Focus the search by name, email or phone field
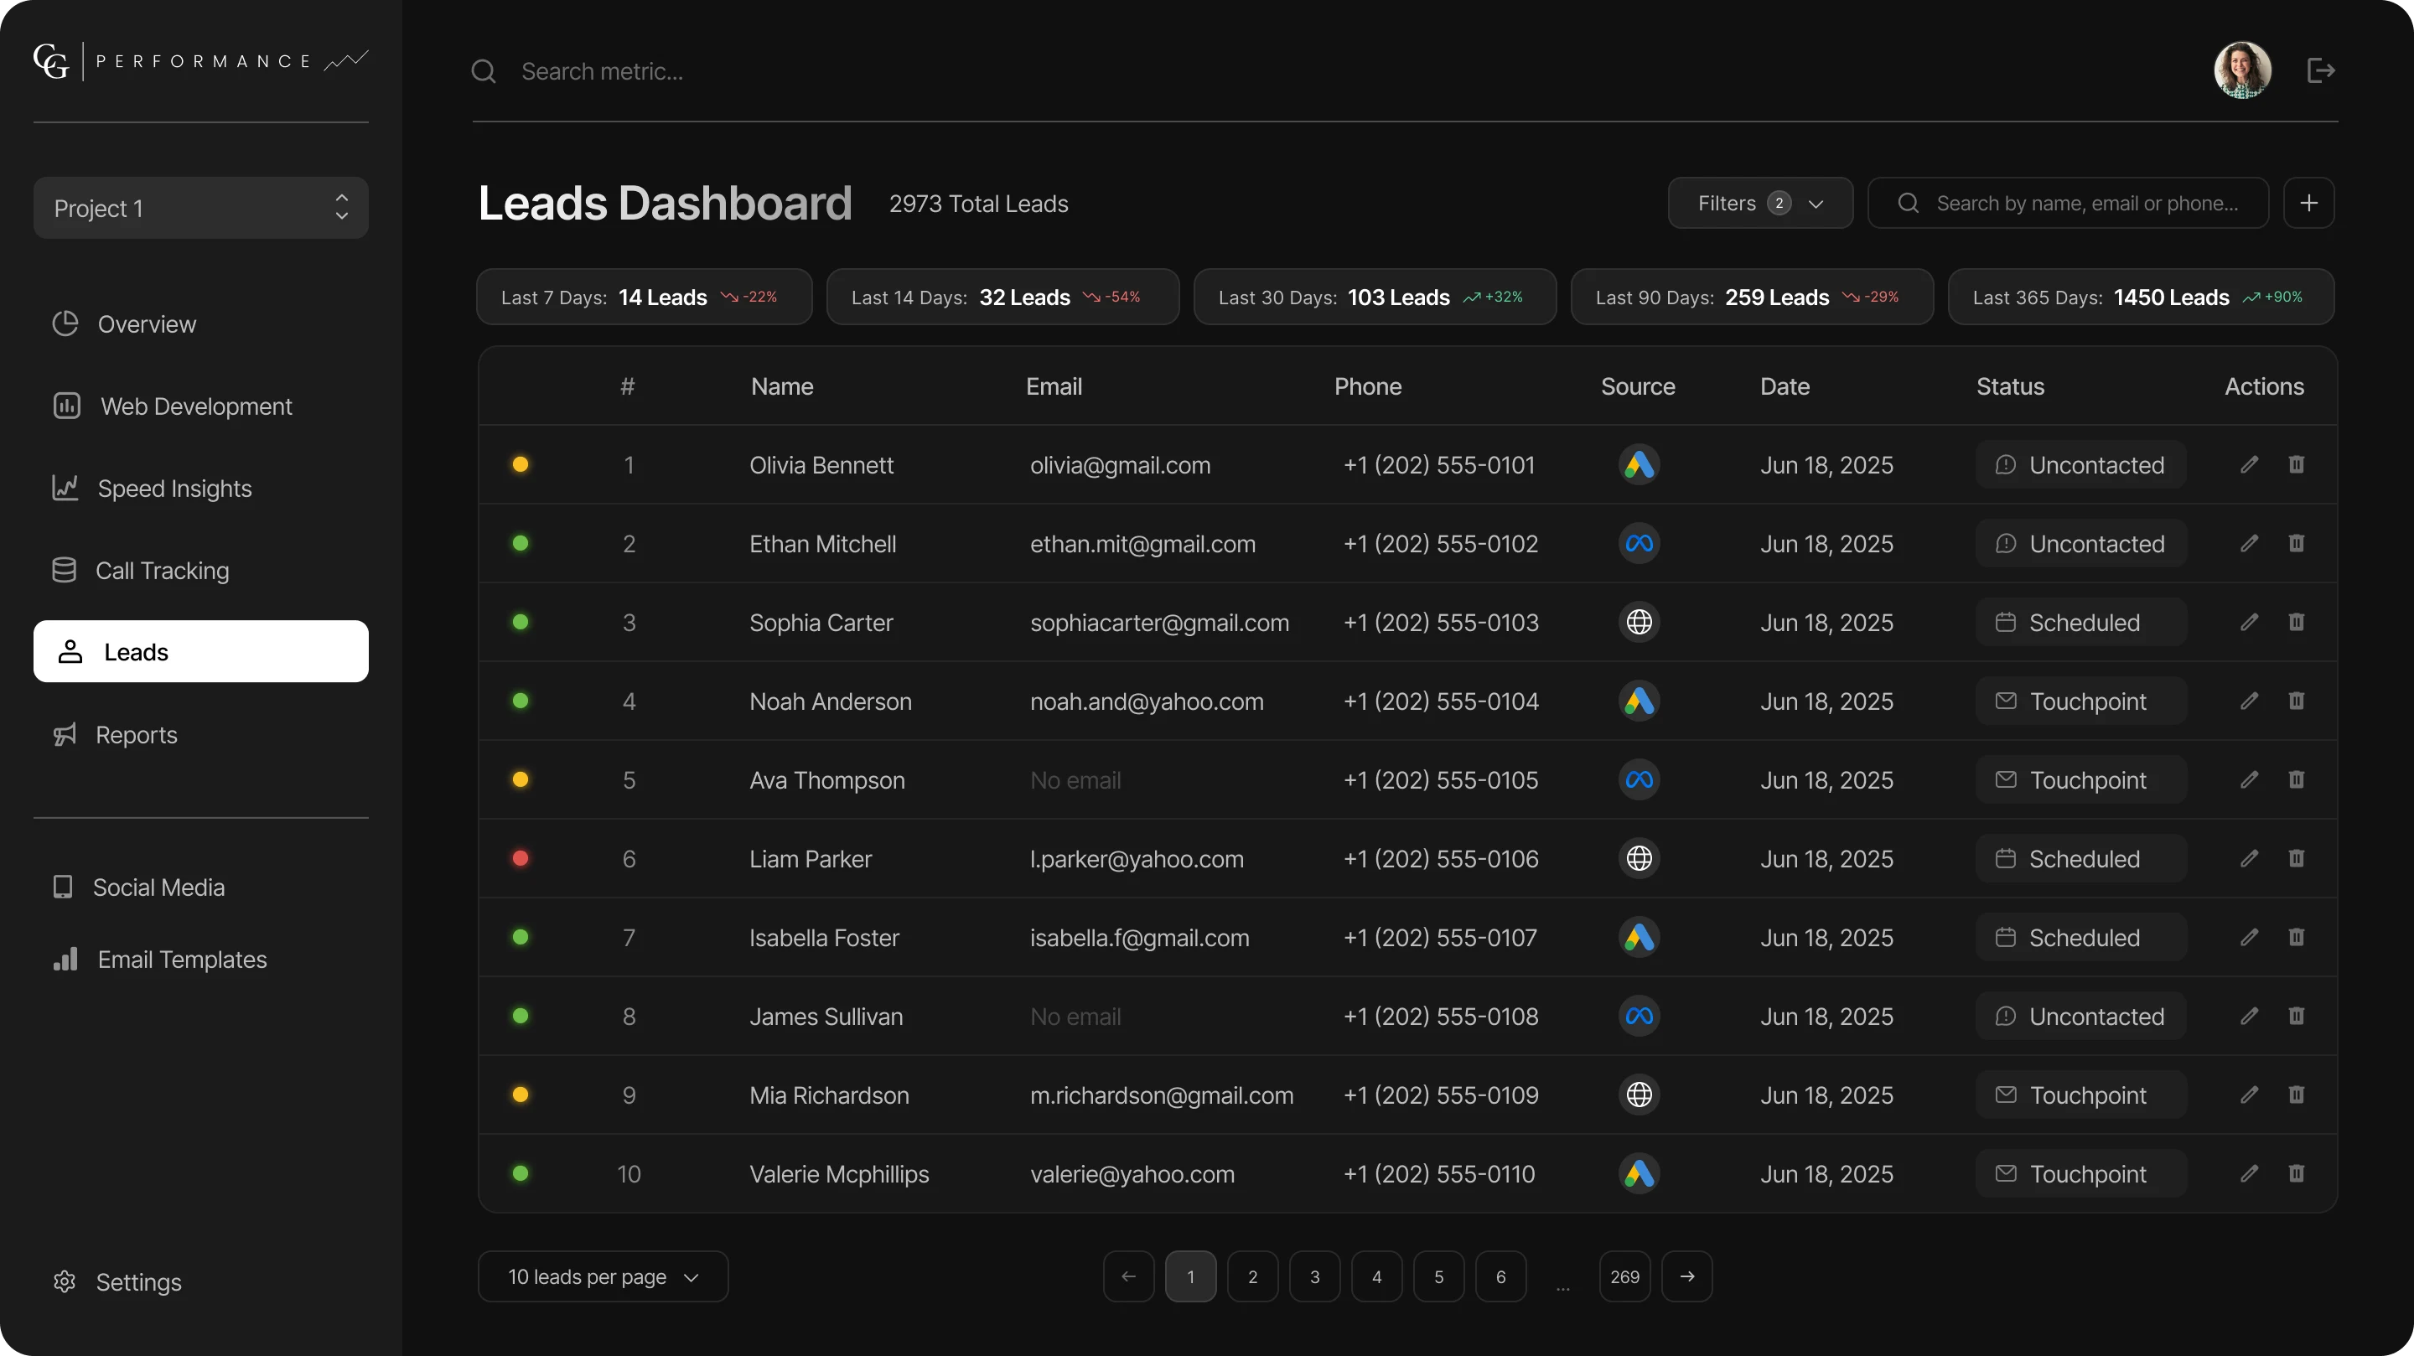Image resolution: width=2414 pixels, height=1356 pixels. click(2068, 204)
